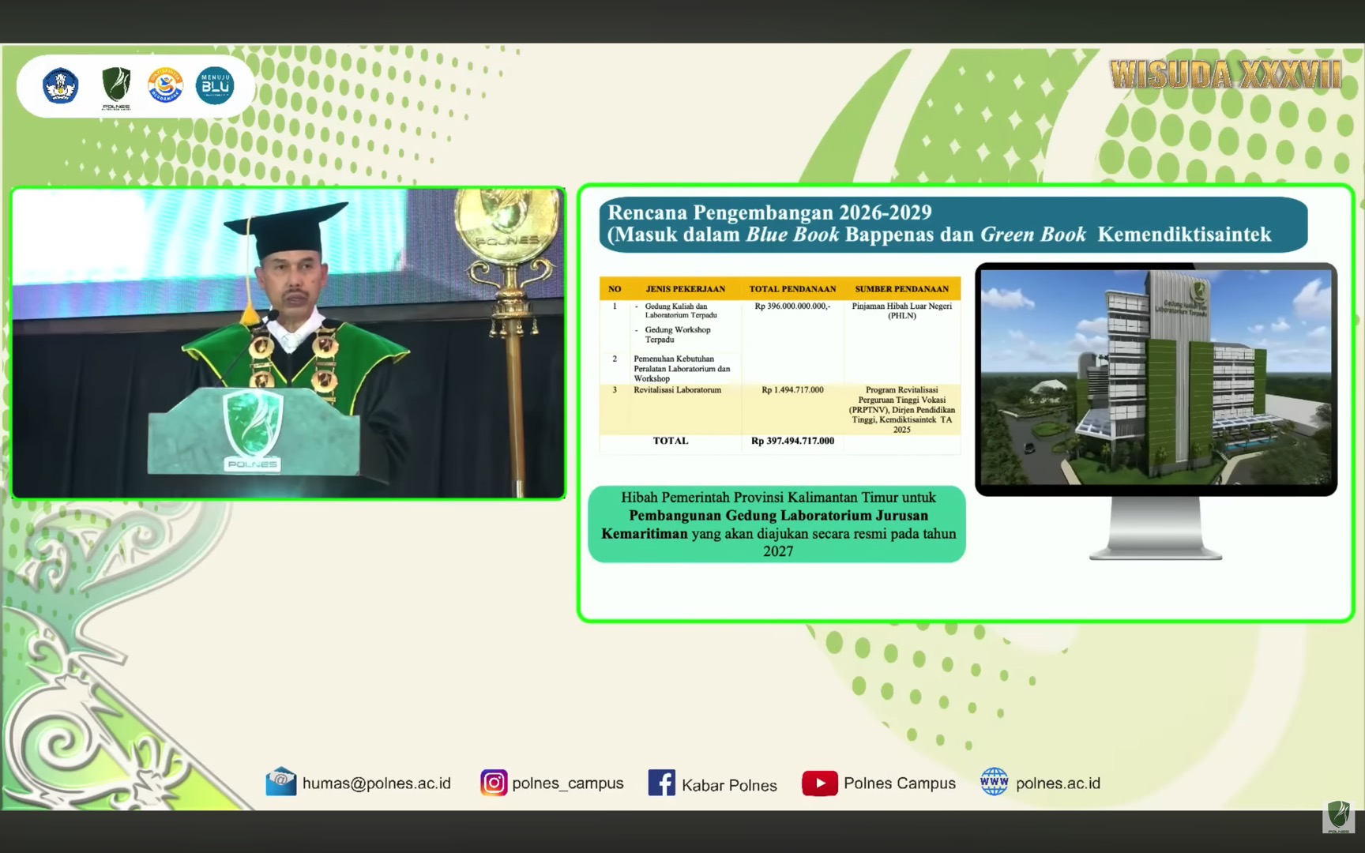Screen dimensions: 1365x853
Task: Click the Menuju BLU circular logo
Action: pos(215,85)
